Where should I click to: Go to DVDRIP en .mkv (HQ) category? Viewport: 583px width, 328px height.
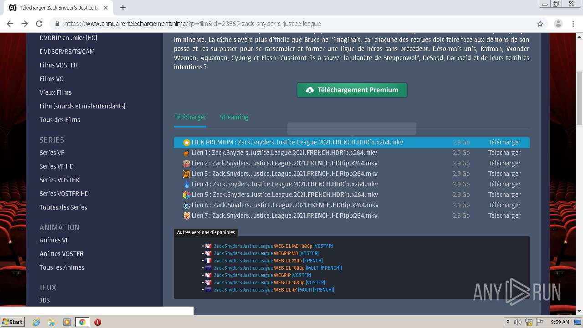click(68, 38)
